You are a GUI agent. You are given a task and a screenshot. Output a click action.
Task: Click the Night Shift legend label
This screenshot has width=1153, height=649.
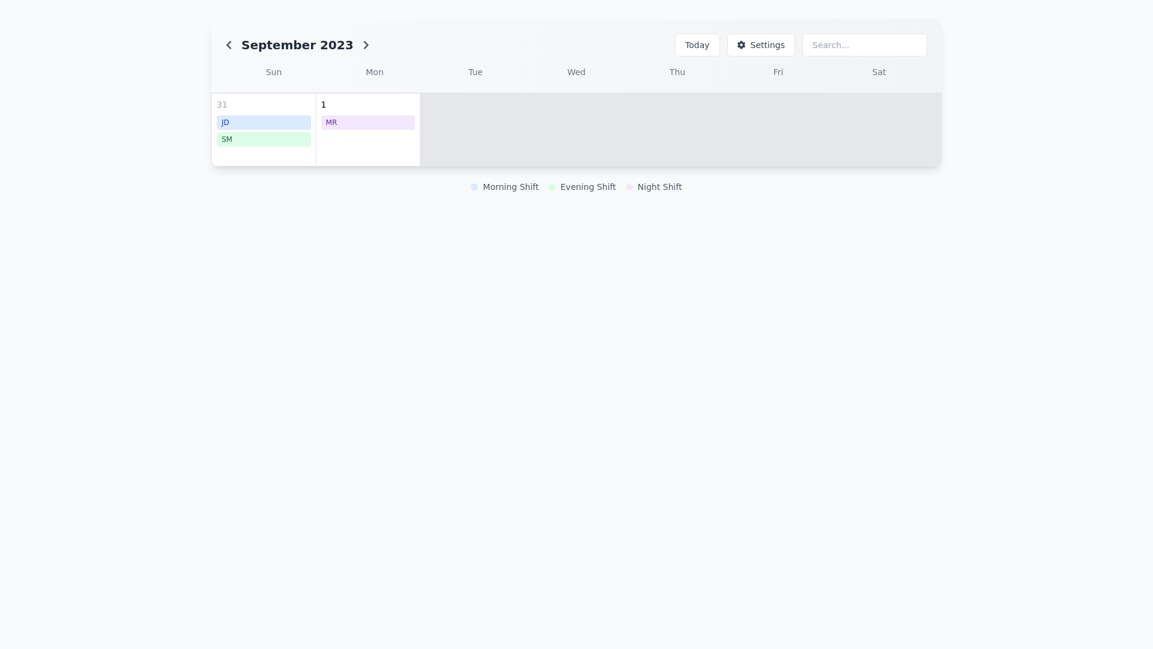pyautogui.click(x=659, y=187)
